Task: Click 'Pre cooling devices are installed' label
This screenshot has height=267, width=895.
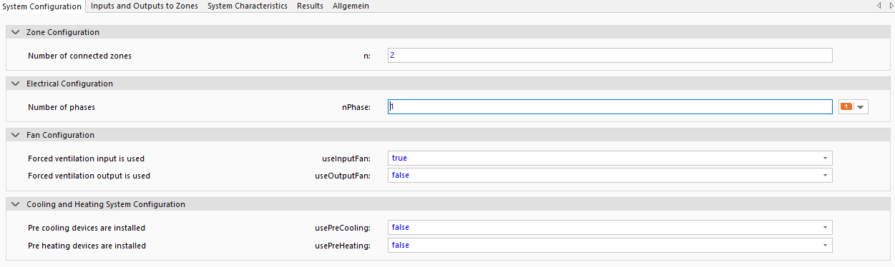Action: click(x=87, y=228)
